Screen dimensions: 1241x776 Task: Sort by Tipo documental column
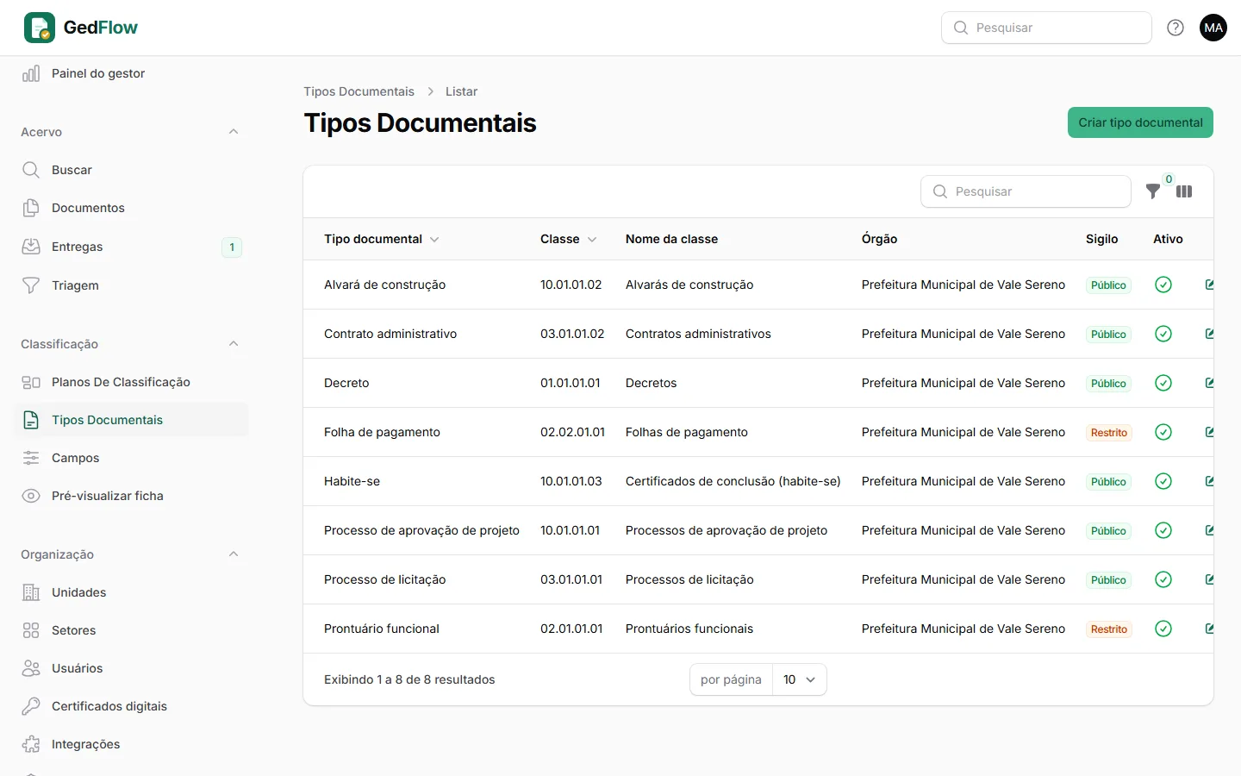(x=381, y=239)
